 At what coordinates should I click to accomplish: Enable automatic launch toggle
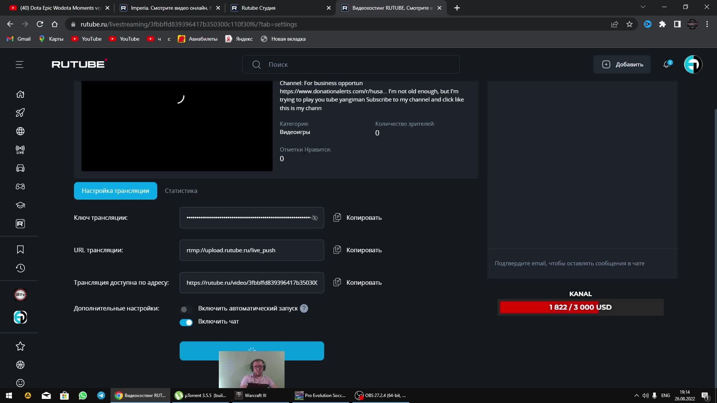186,309
